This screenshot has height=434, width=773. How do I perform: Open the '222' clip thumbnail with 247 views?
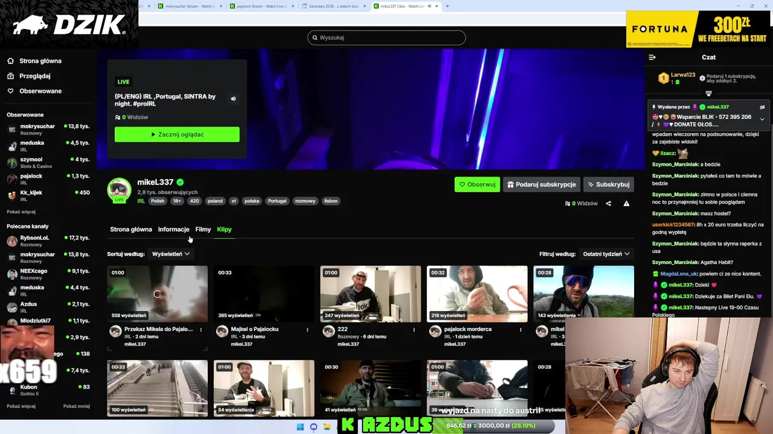coord(370,294)
